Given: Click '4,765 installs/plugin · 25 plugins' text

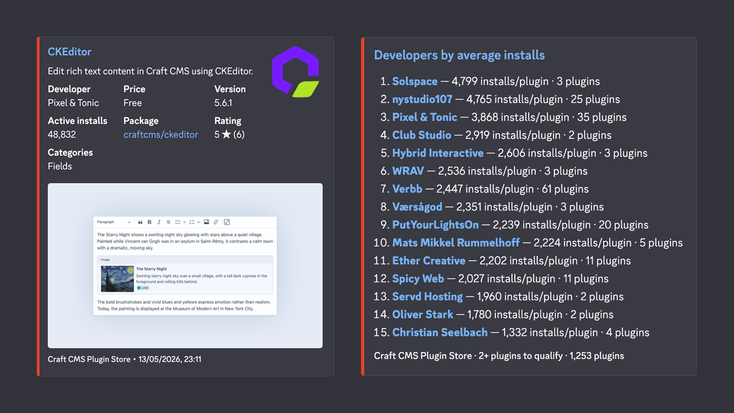Looking at the screenshot, I should point(543,99).
